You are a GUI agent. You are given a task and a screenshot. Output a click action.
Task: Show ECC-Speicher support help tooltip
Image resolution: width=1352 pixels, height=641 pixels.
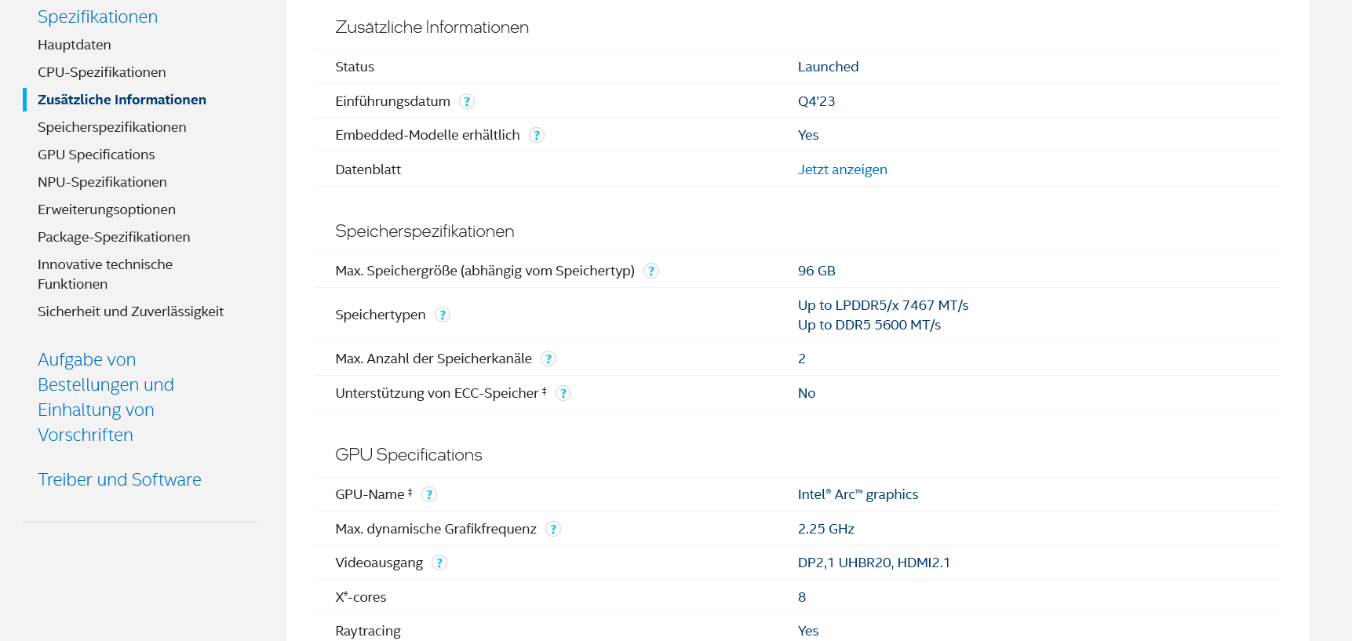[x=563, y=393]
